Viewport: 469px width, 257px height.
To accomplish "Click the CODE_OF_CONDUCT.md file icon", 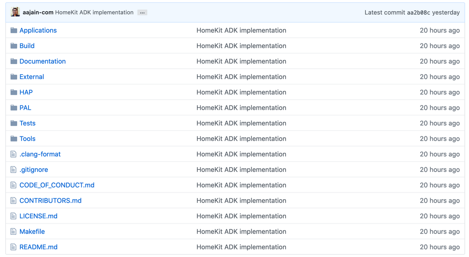I will point(13,185).
